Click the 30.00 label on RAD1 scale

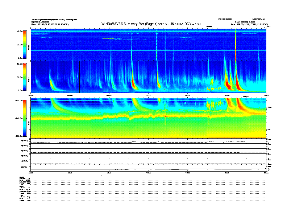click(x=20, y=77)
